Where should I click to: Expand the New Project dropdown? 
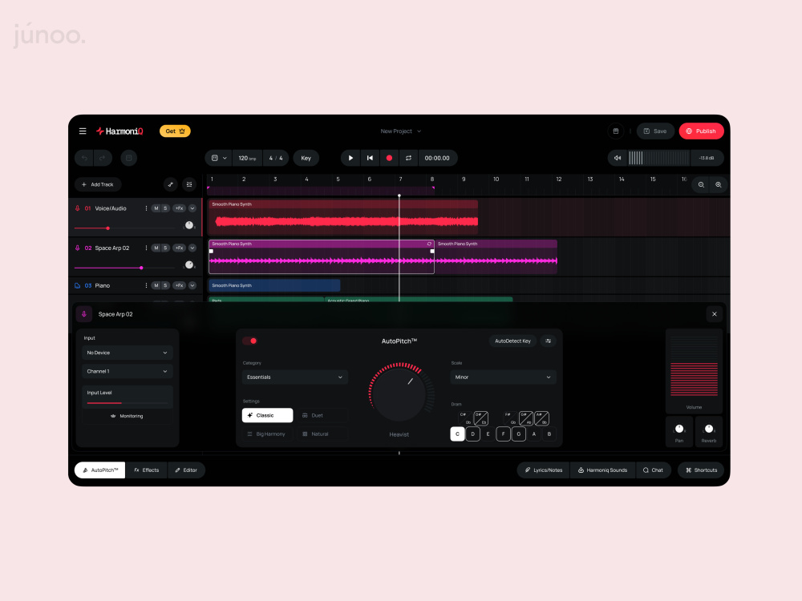point(401,131)
